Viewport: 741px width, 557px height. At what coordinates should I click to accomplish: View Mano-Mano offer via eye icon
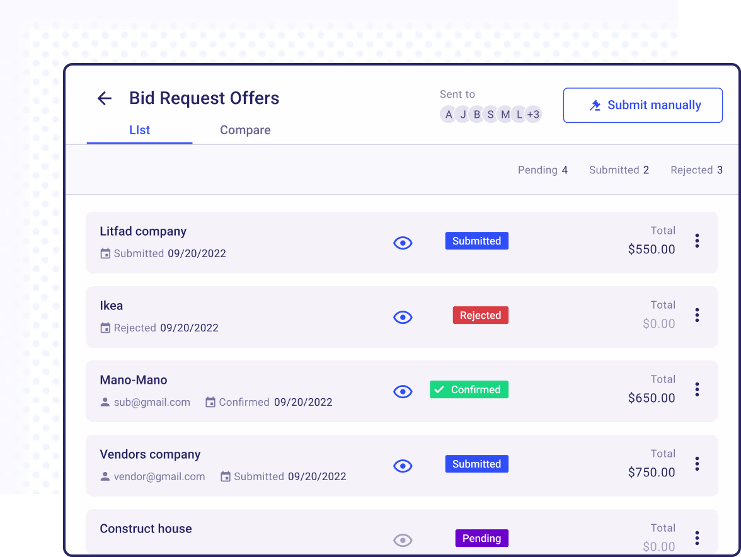403,391
